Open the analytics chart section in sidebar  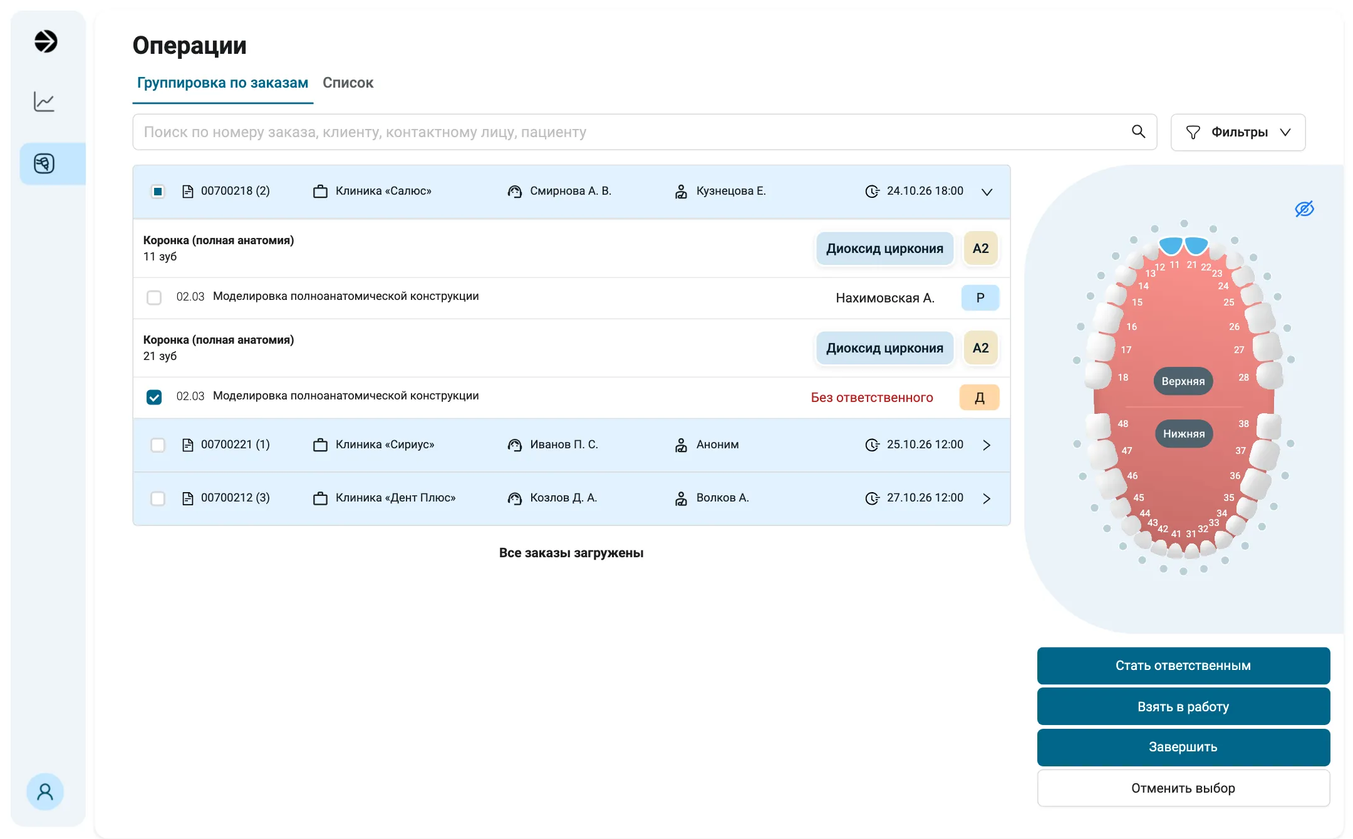click(44, 101)
